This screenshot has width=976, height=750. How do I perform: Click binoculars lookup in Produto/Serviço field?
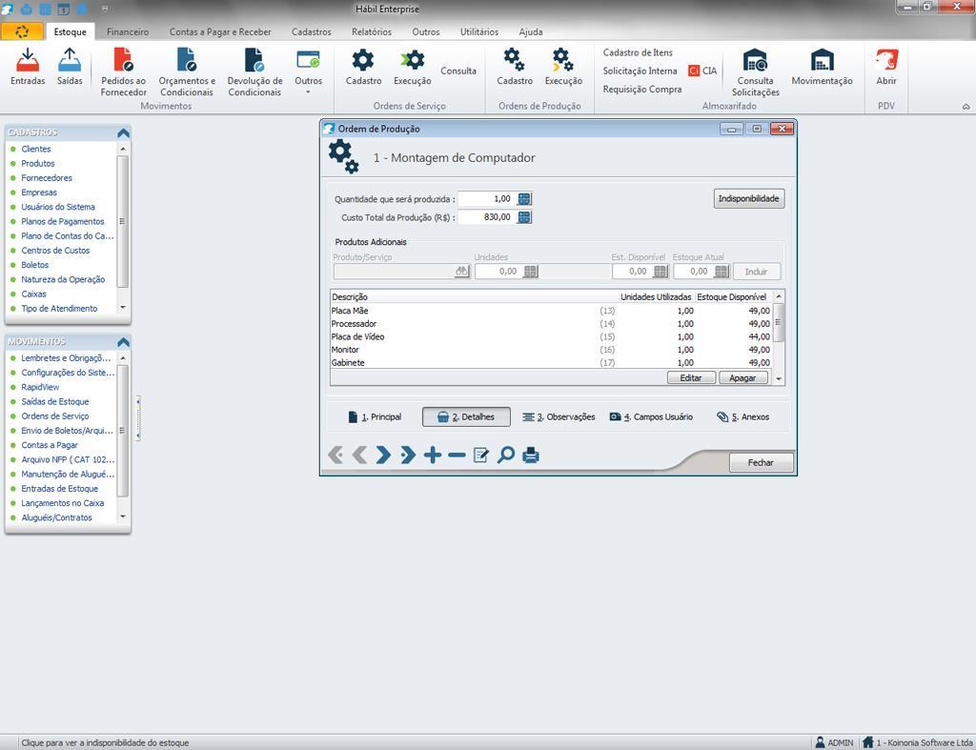[461, 272]
